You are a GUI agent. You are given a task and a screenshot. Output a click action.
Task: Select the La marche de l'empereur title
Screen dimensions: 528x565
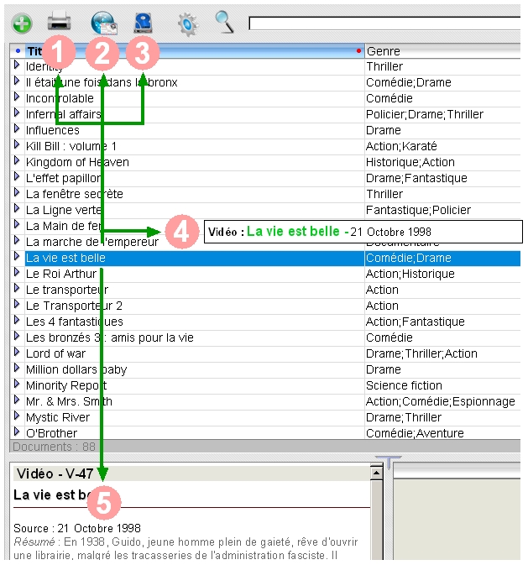[x=92, y=242]
